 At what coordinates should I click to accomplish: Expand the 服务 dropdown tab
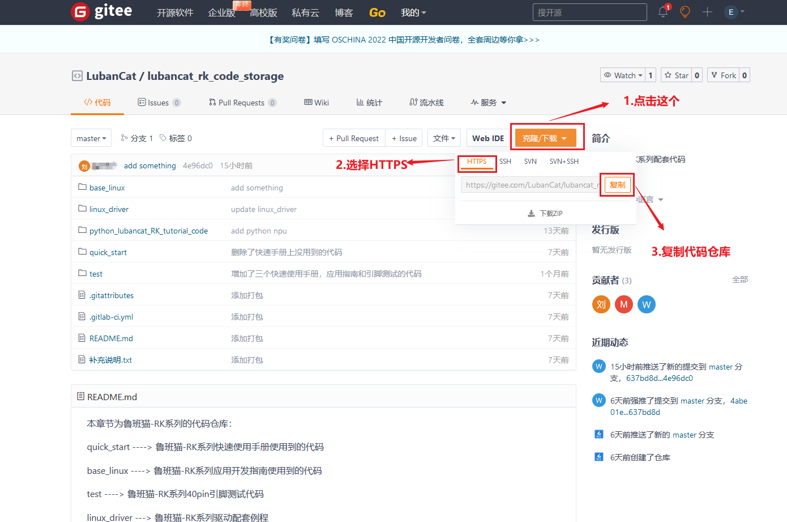tap(489, 103)
